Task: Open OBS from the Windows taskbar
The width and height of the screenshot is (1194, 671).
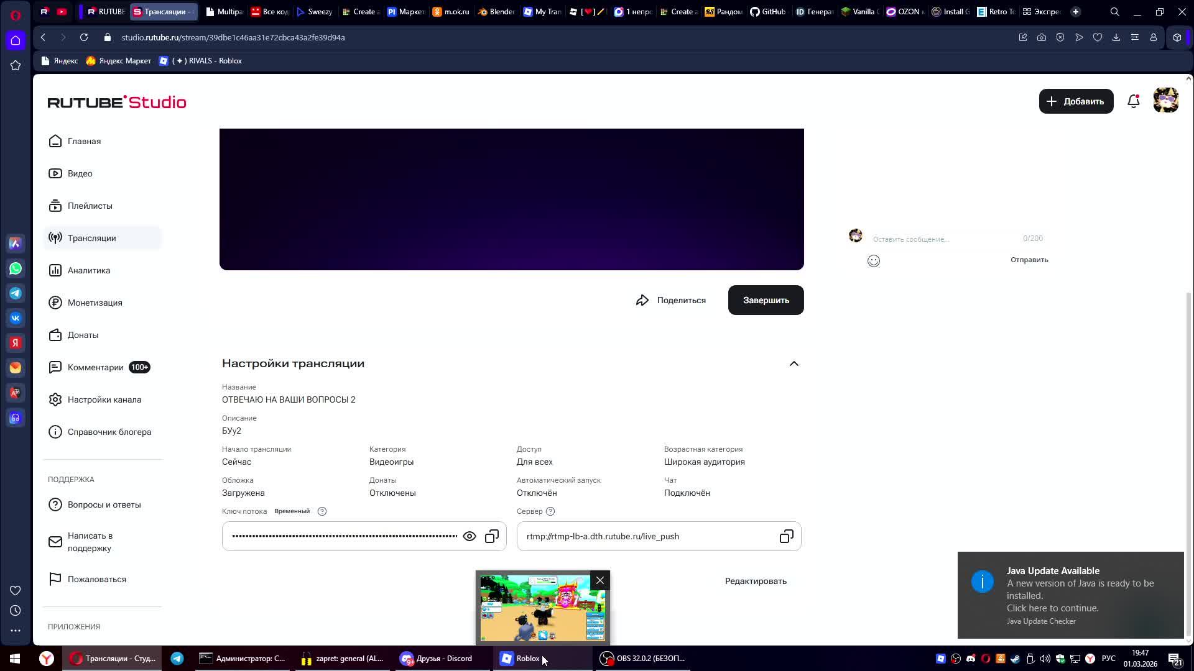Action: click(x=643, y=659)
